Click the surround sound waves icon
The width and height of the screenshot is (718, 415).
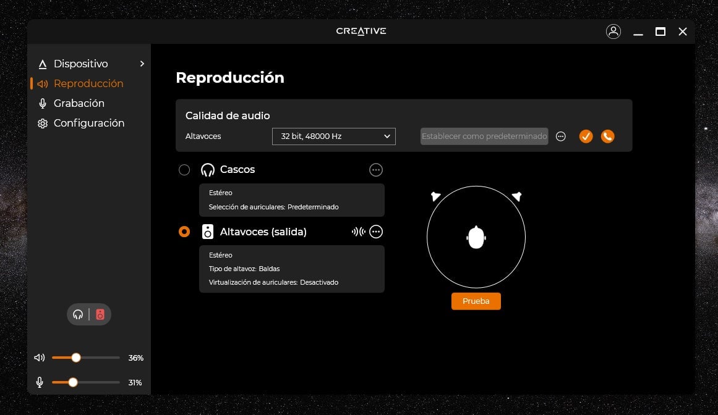coord(358,232)
